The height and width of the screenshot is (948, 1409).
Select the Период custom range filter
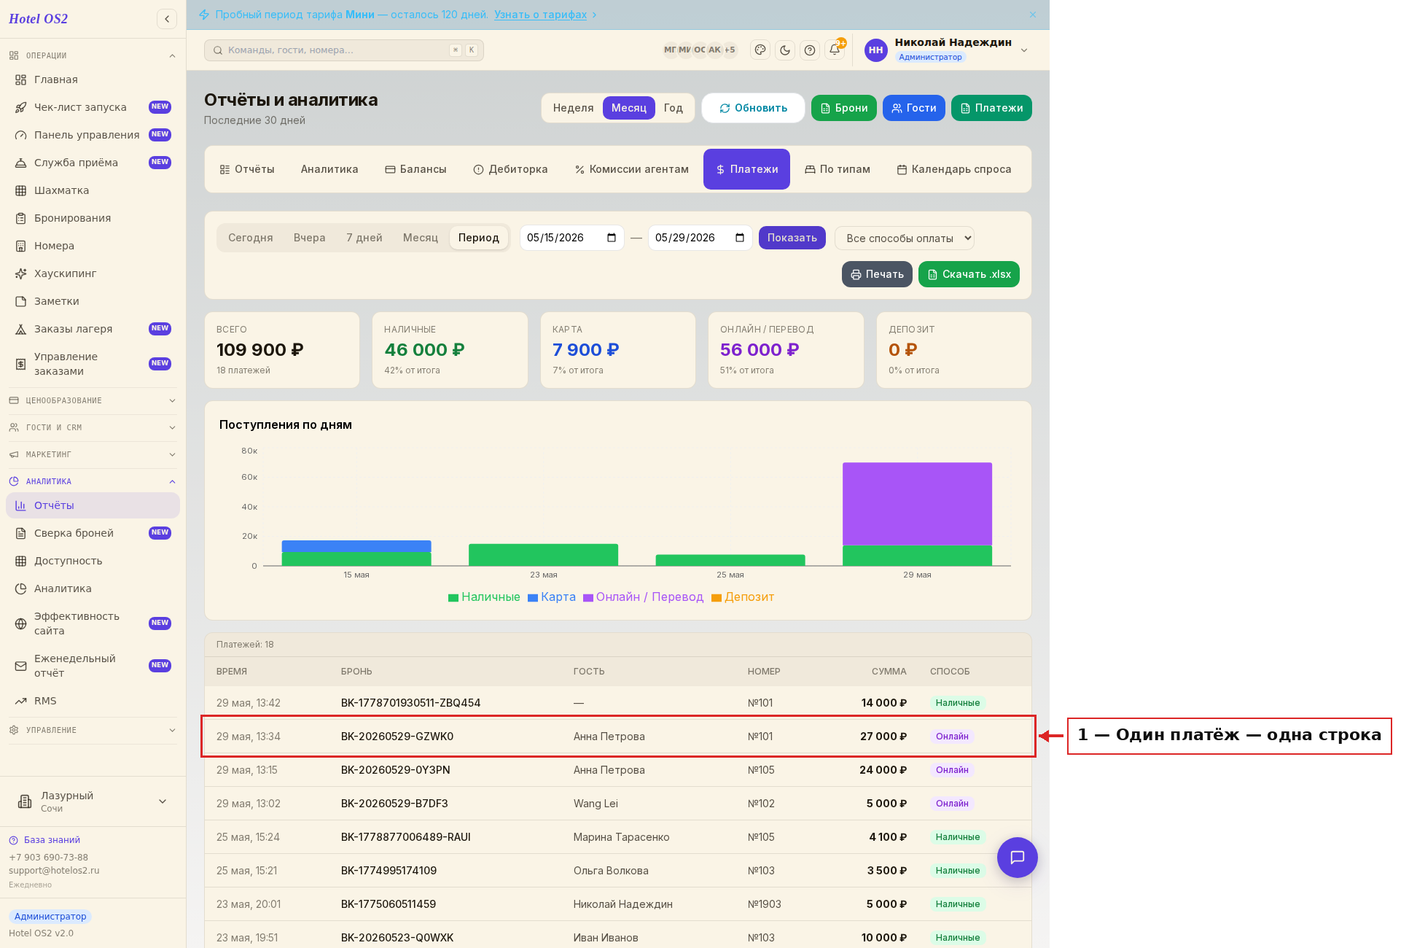point(479,238)
